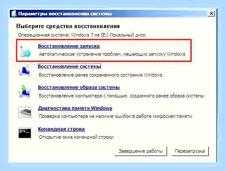Click the System Image Recovery icon
226x171 pixels.
point(25,91)
